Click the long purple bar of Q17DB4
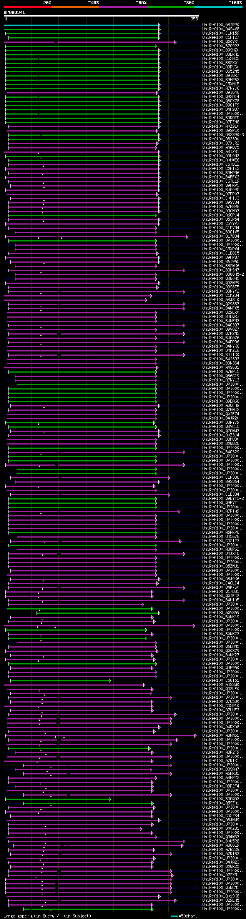Viewport: 246px width, 919px height. pyautogui.click(x=96, y=236)
